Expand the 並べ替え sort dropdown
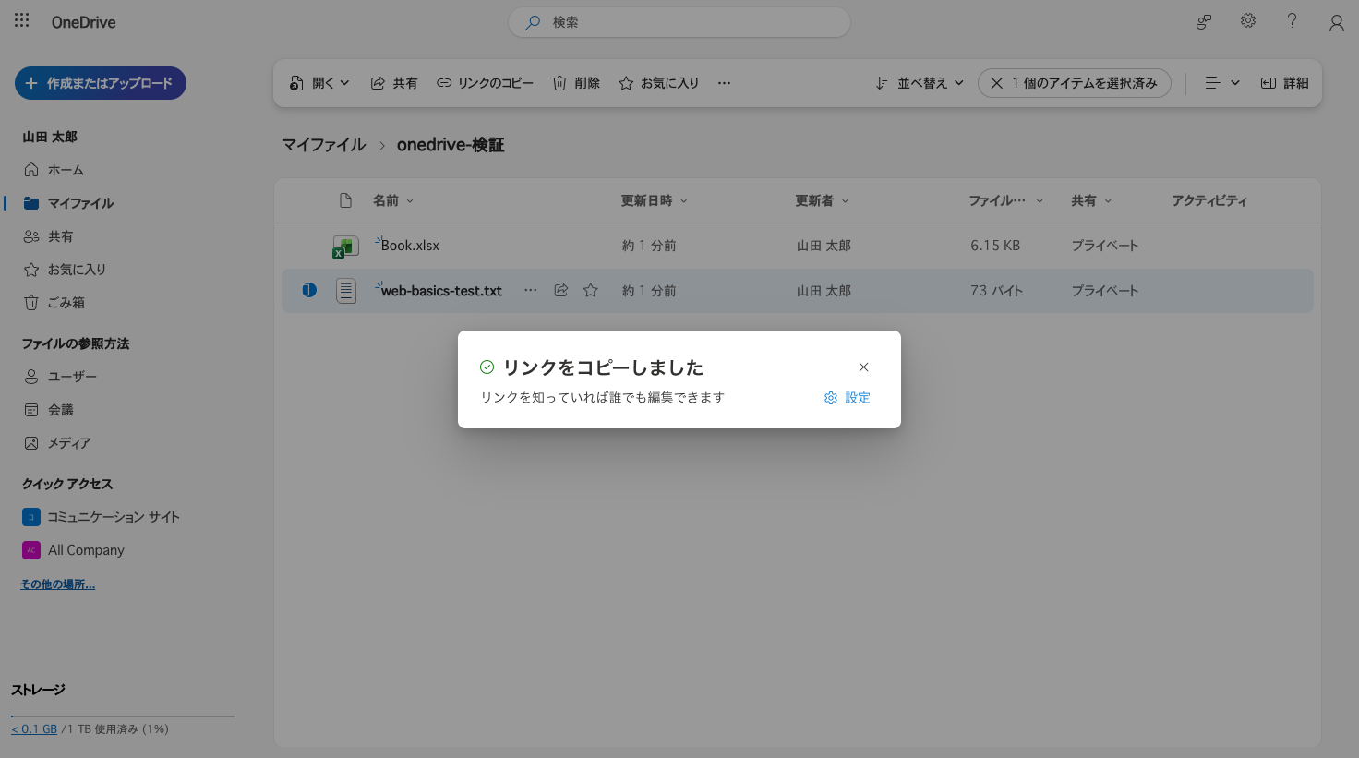The height and width of the screenshot is (758, 1359). (920, 83)
